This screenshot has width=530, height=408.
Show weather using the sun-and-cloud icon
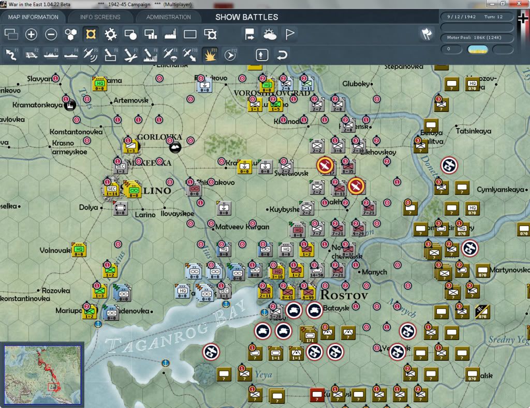point(270,34)
